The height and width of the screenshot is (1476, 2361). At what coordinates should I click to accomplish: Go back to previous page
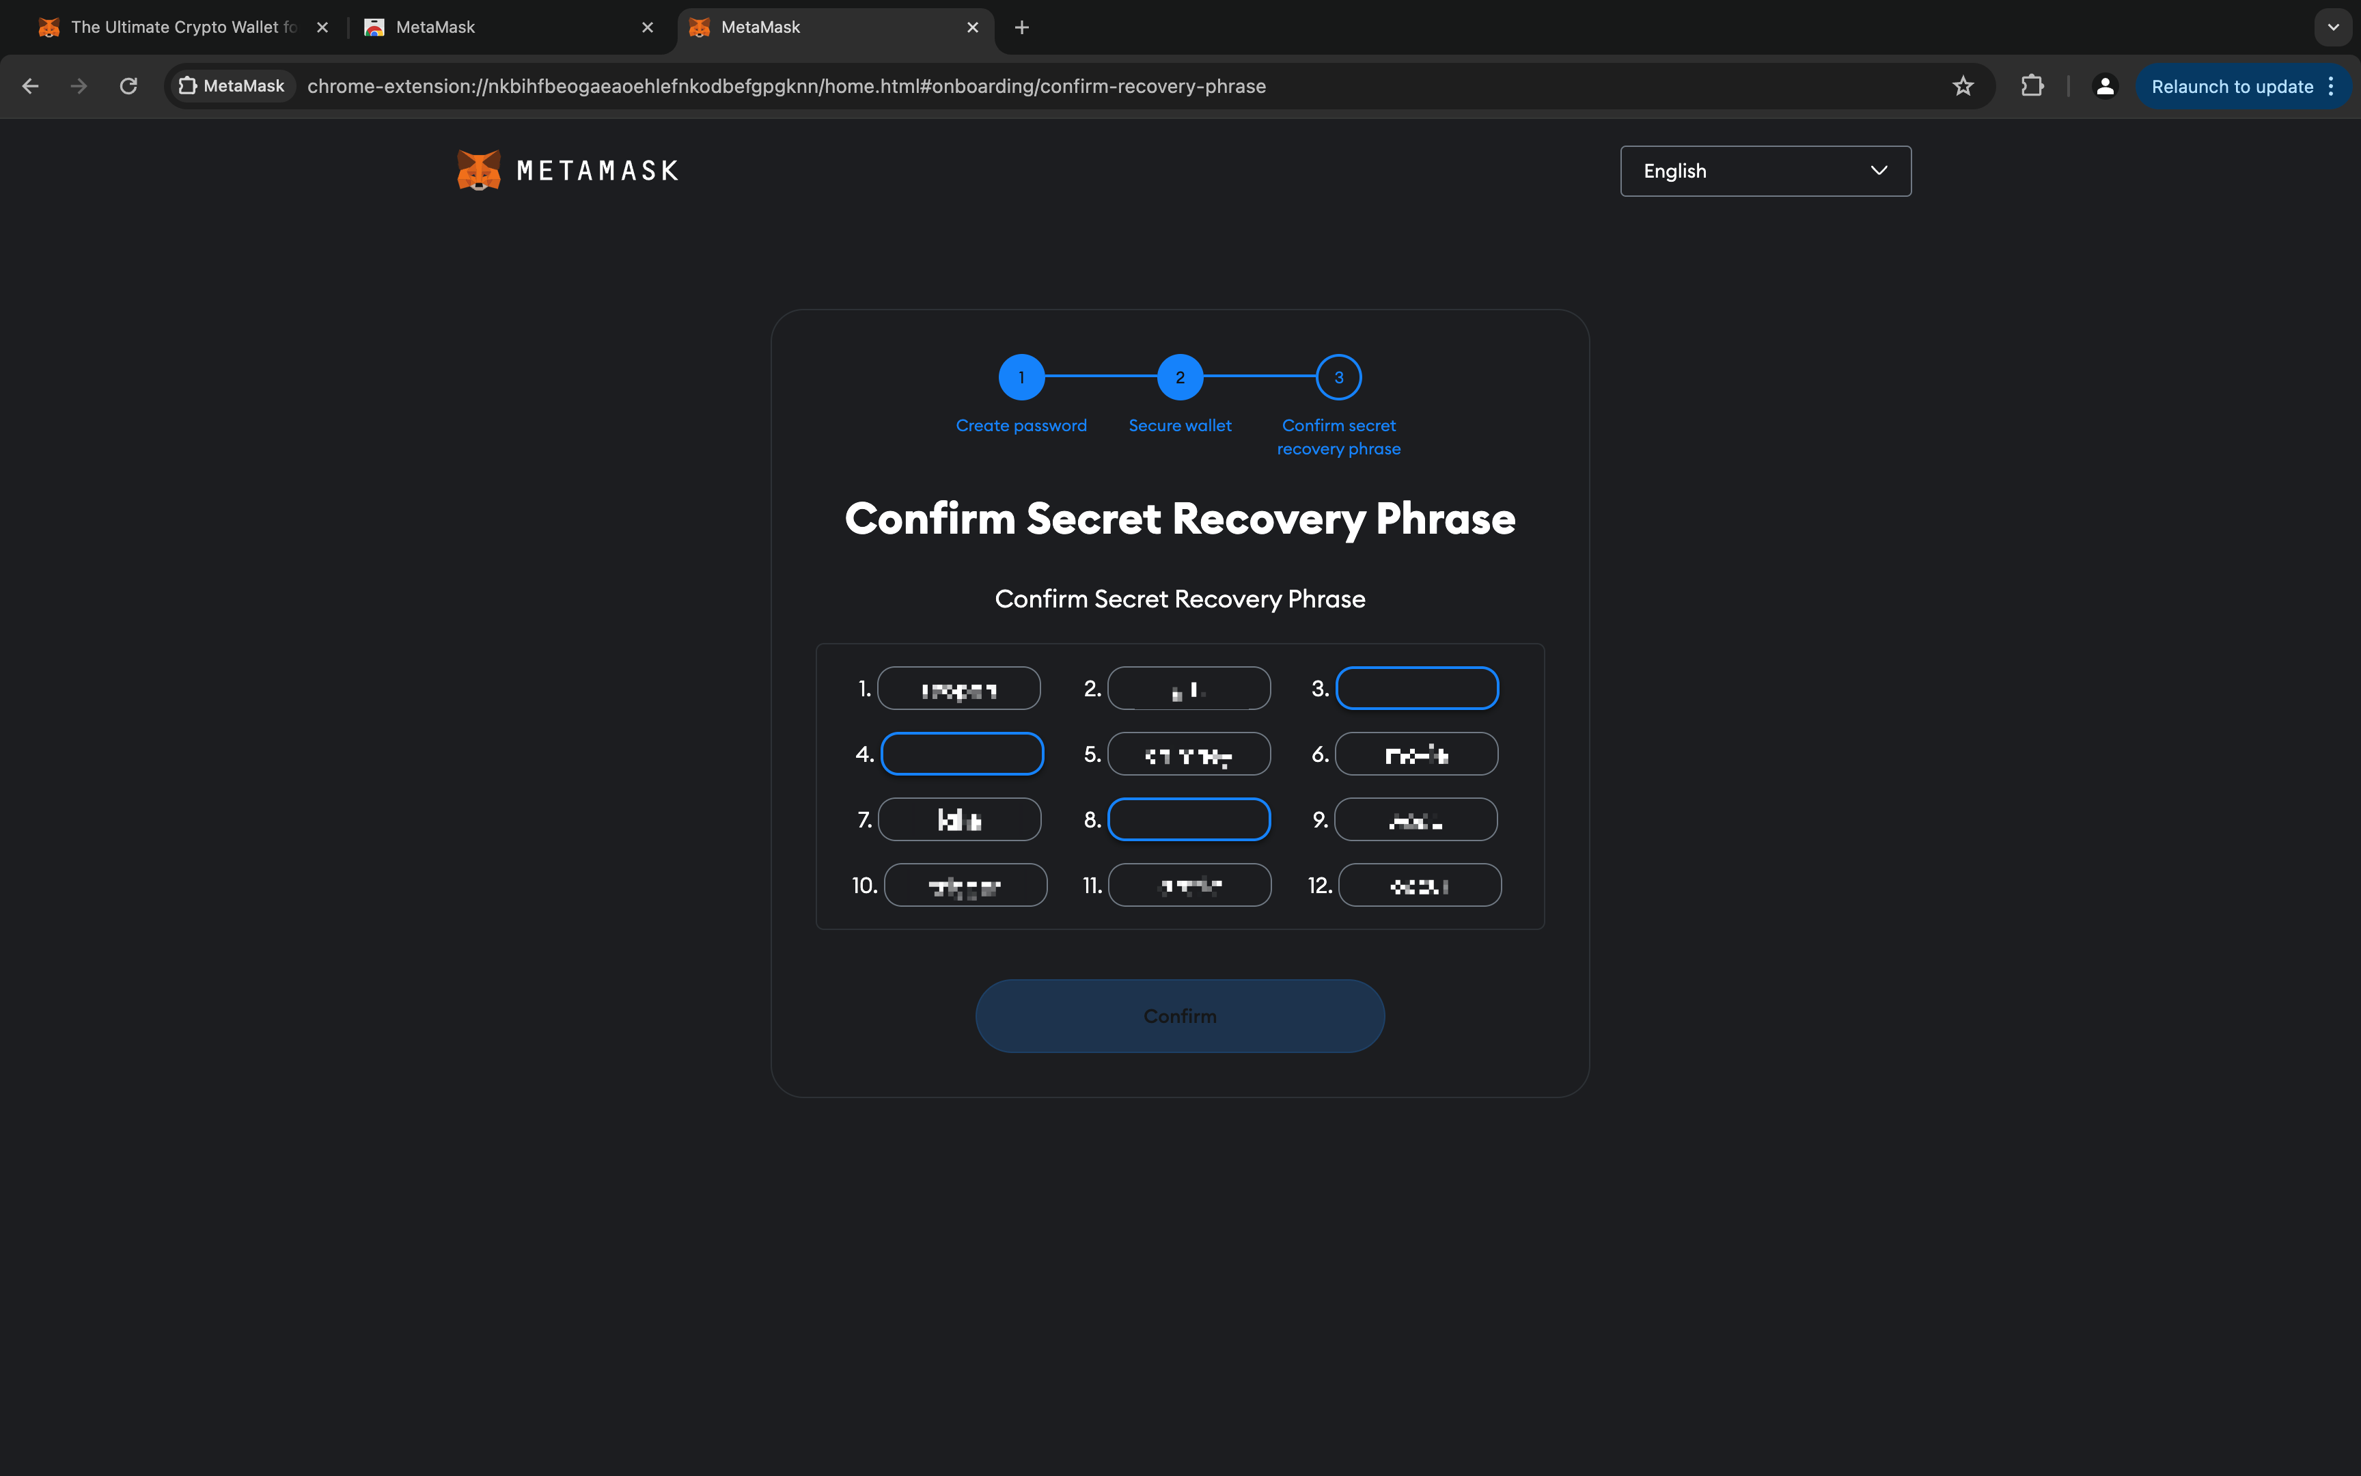point(30,86)
